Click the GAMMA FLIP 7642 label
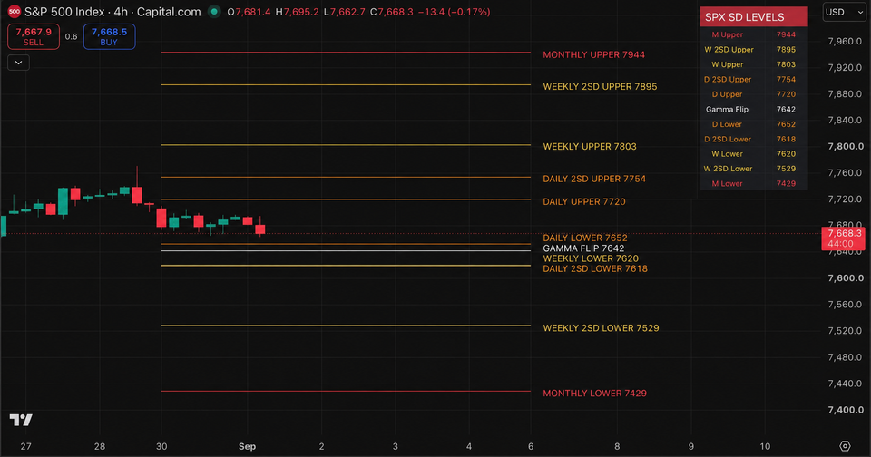This screenshot has width=871, height=457. [583, 248]
